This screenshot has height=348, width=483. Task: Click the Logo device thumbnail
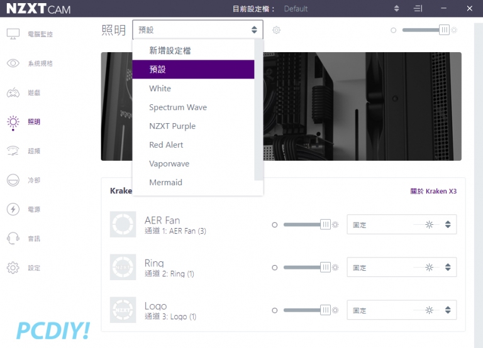tap(123, 310)
